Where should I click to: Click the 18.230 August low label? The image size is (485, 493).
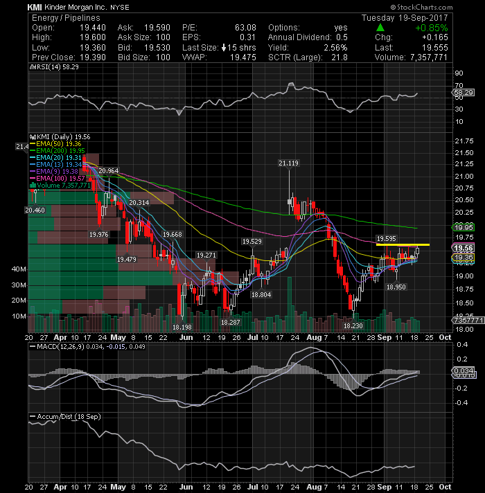pos(353,325)
